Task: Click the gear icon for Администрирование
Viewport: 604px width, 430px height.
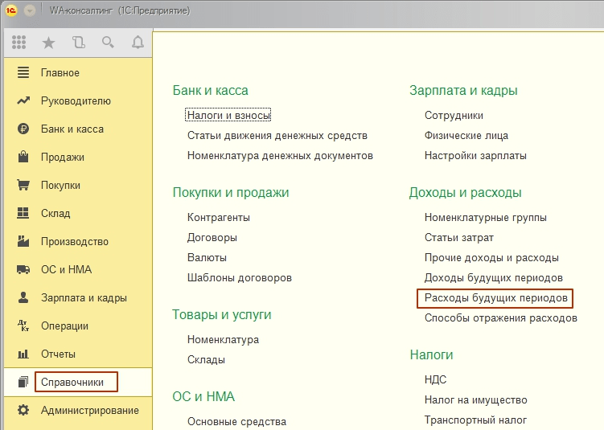Action: pyautogui.click(x=23, y=410)
